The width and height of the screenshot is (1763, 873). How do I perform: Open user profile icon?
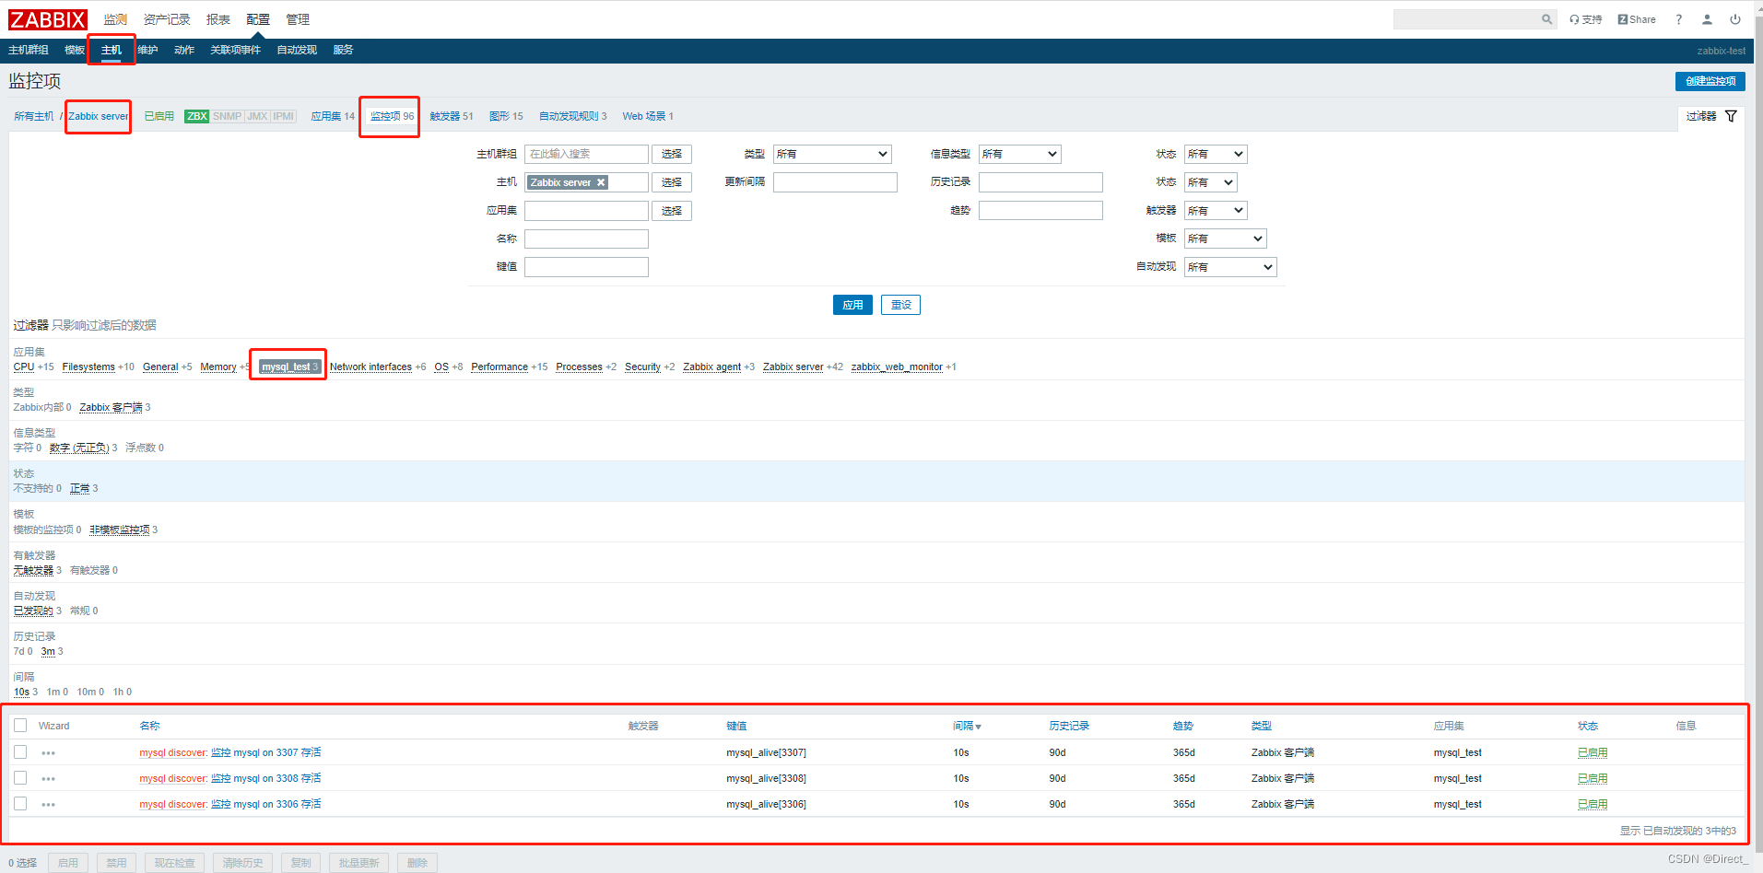pos(1707,19)
